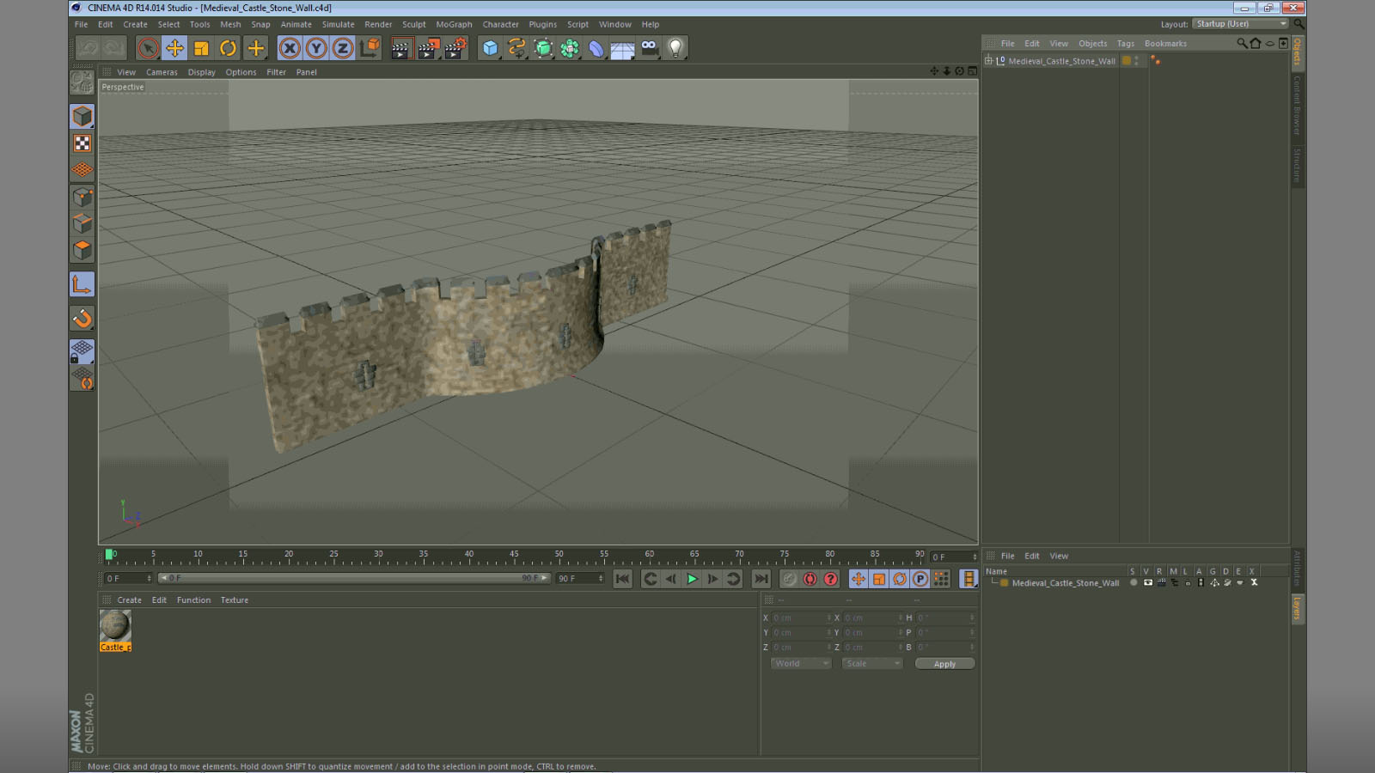Screen dimensions: 1375x773
Task: Enable Edges mode in left palette
Action: tap(82, 224)
